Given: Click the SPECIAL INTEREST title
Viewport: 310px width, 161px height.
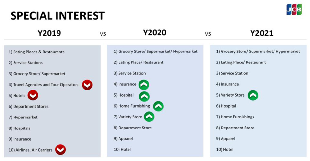Looking at the screenshot, I should click(x=57, y=16).
